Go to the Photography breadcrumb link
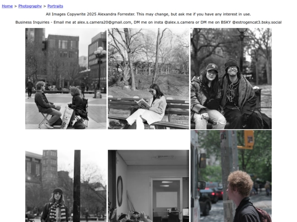 tap(30, 6)
